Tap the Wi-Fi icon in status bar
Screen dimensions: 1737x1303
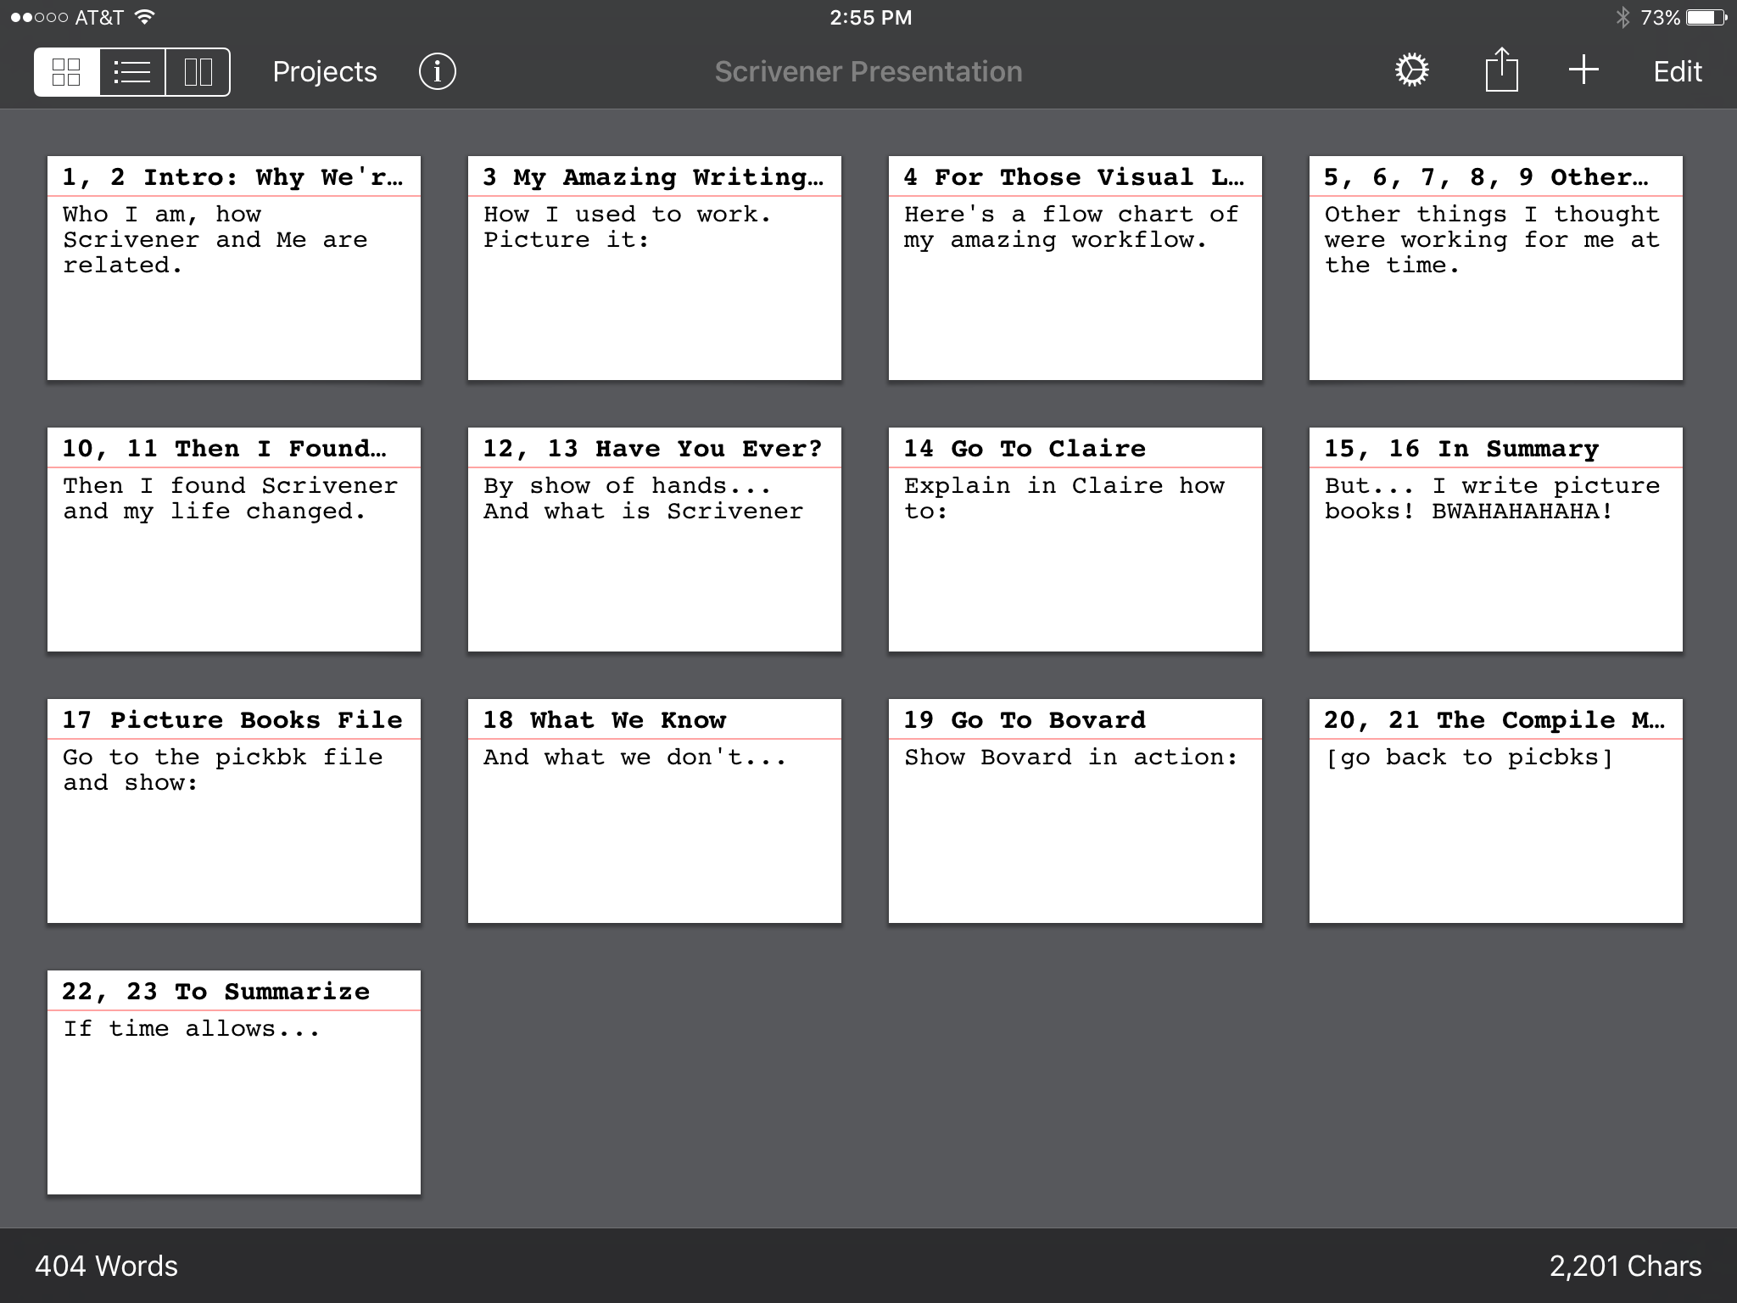pos(145,17)
